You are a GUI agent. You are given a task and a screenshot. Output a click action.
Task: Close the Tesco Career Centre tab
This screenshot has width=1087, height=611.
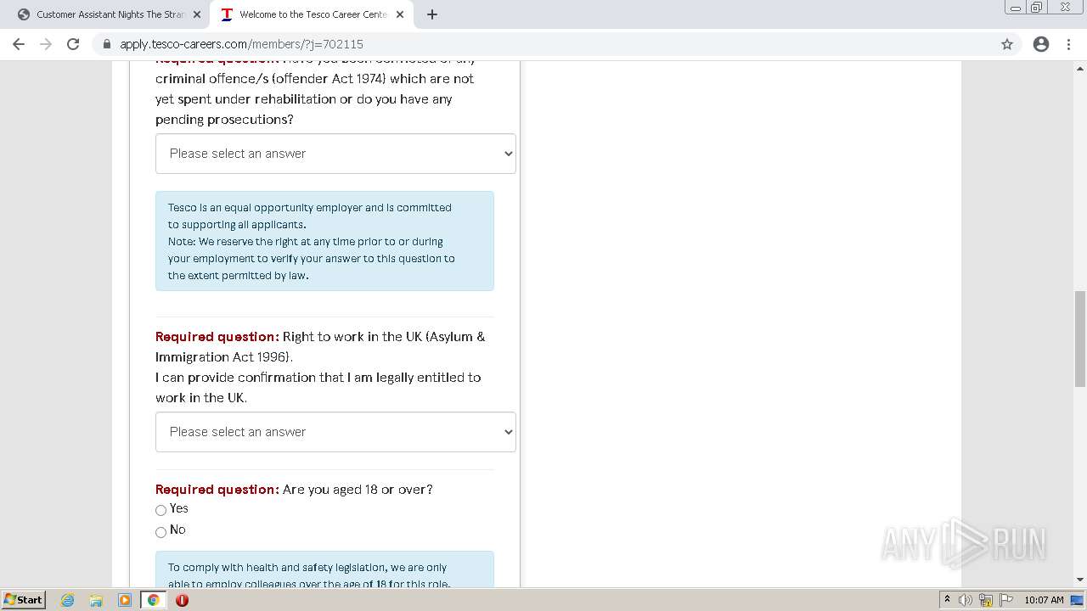[400, 14]
